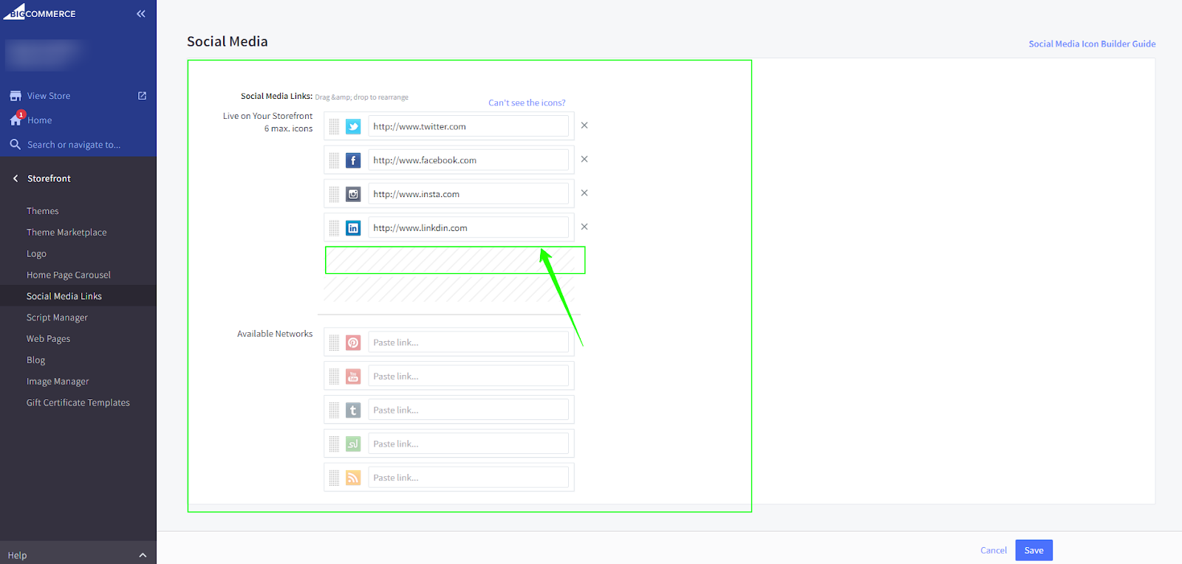Click the Facebook icon in live links
Screen dimensions: 1182x564
(353, 161)
